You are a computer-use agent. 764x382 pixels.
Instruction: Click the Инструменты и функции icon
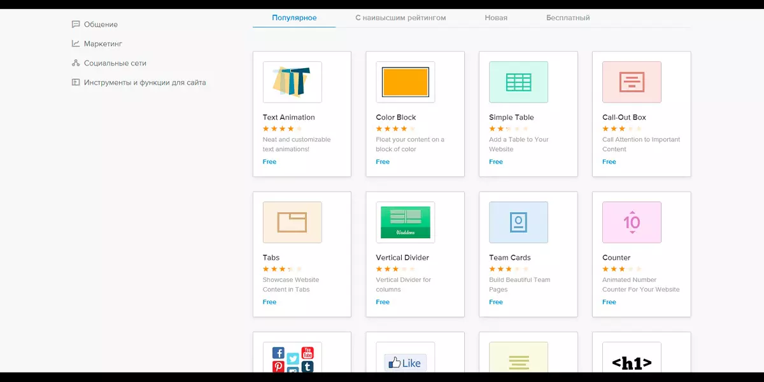point(76,82)
